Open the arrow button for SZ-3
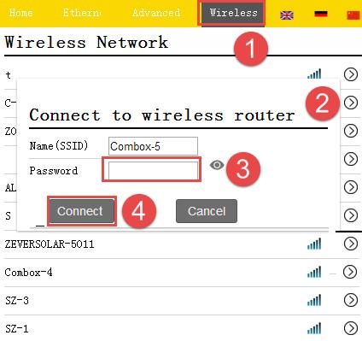The image size is (362, 341). coord(350,300)
